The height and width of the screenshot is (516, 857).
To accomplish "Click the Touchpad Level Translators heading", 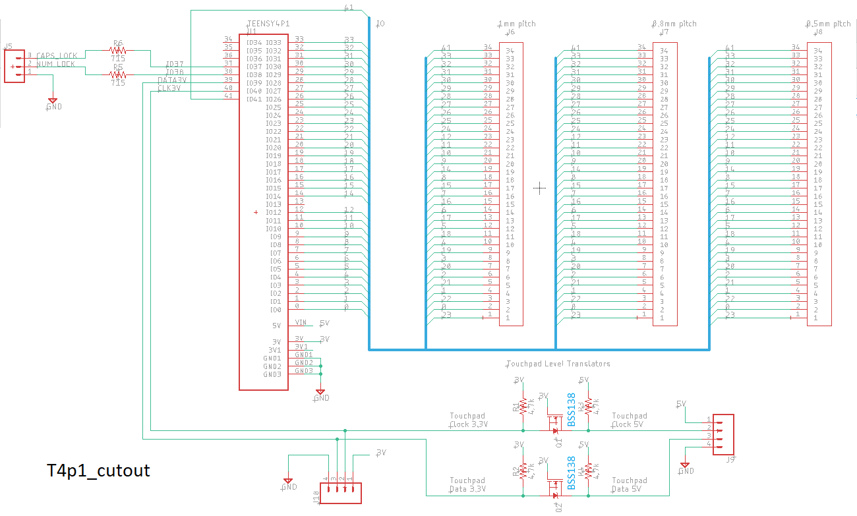I will click(x=558, y=364).
